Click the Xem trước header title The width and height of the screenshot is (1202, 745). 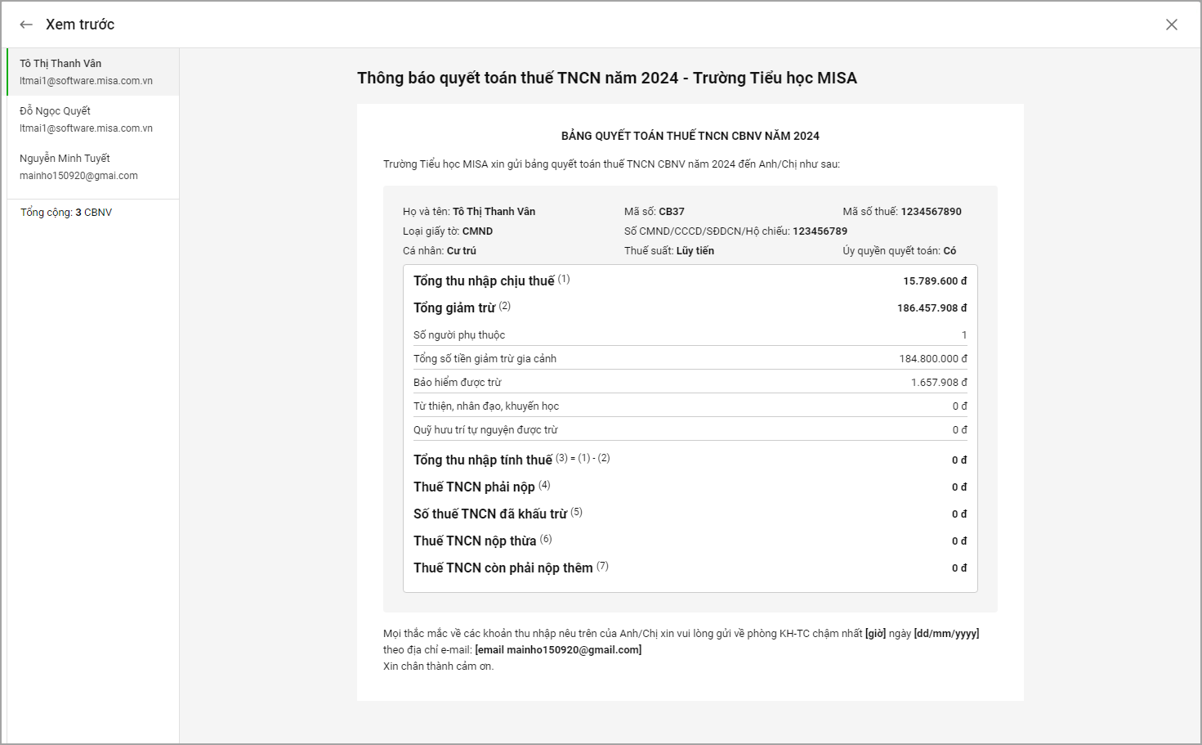point(80,25)
